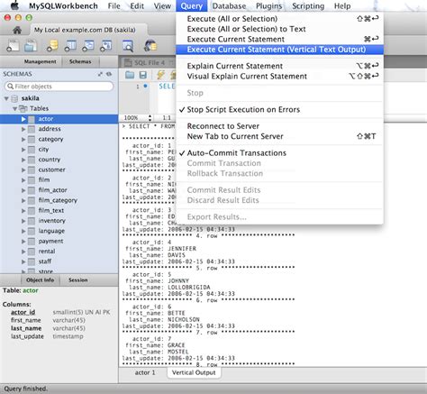The width and height of the screenshot is (427, 394).
Task: Open the File menu
Action: coord(114,5)
